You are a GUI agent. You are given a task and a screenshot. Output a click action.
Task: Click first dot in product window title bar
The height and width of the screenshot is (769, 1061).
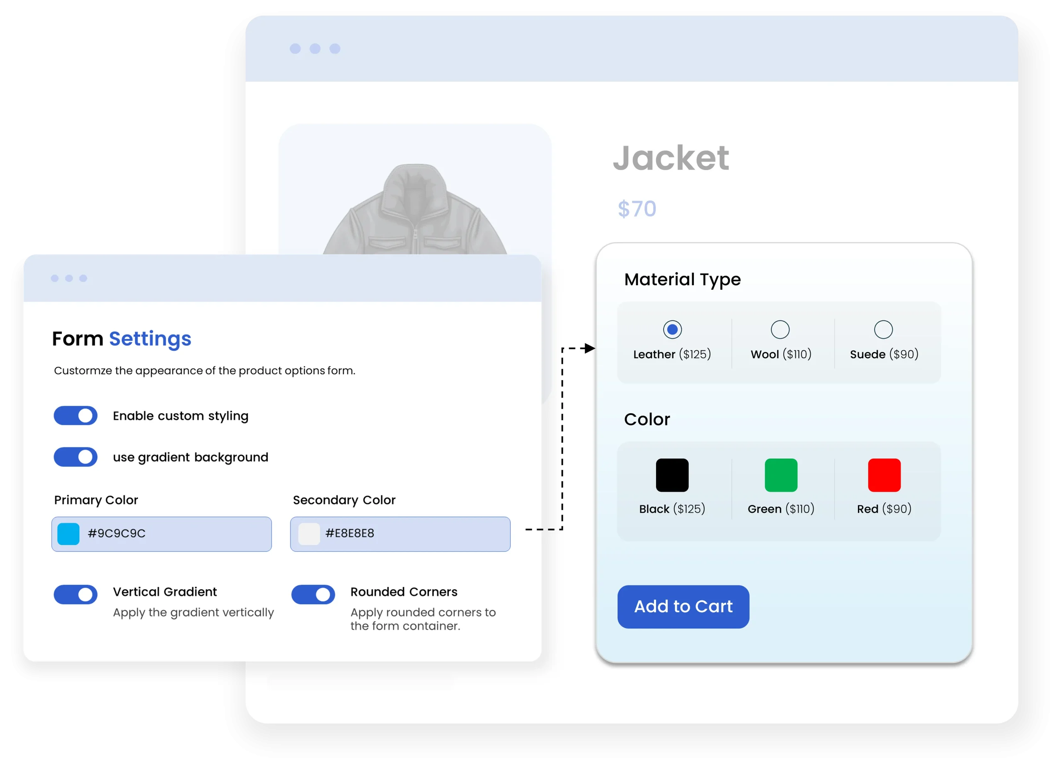tap(295, 49)
